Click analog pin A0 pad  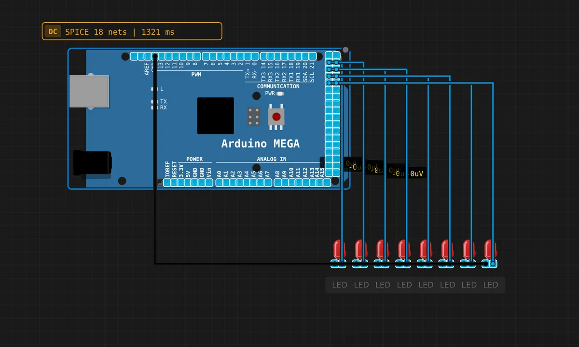pyautogui.click(x=219, y=183)
